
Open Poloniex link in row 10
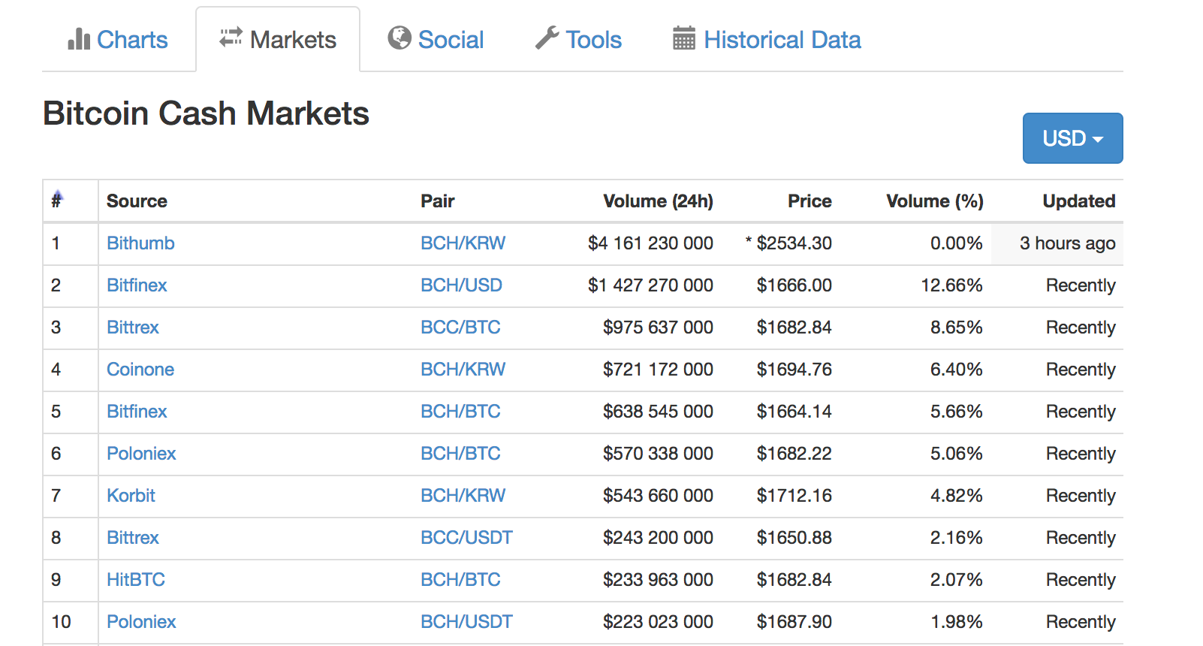tap(141, 622)
